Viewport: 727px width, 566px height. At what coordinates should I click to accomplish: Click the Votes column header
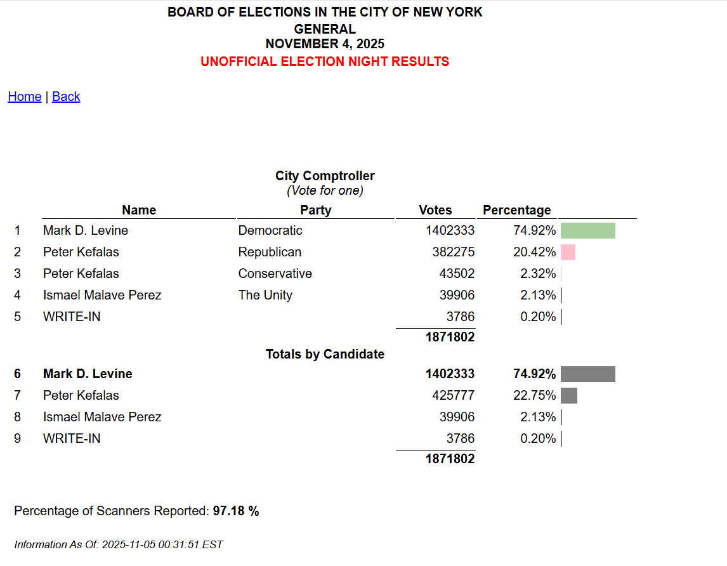435,210
